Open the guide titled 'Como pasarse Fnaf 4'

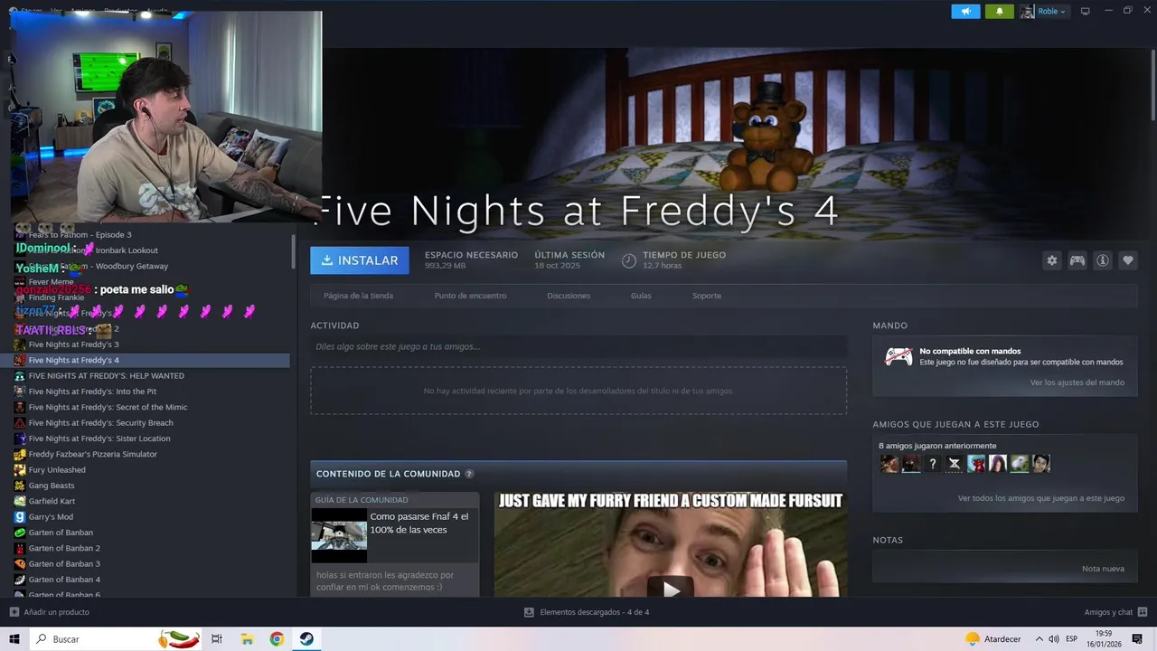[419, 523]
